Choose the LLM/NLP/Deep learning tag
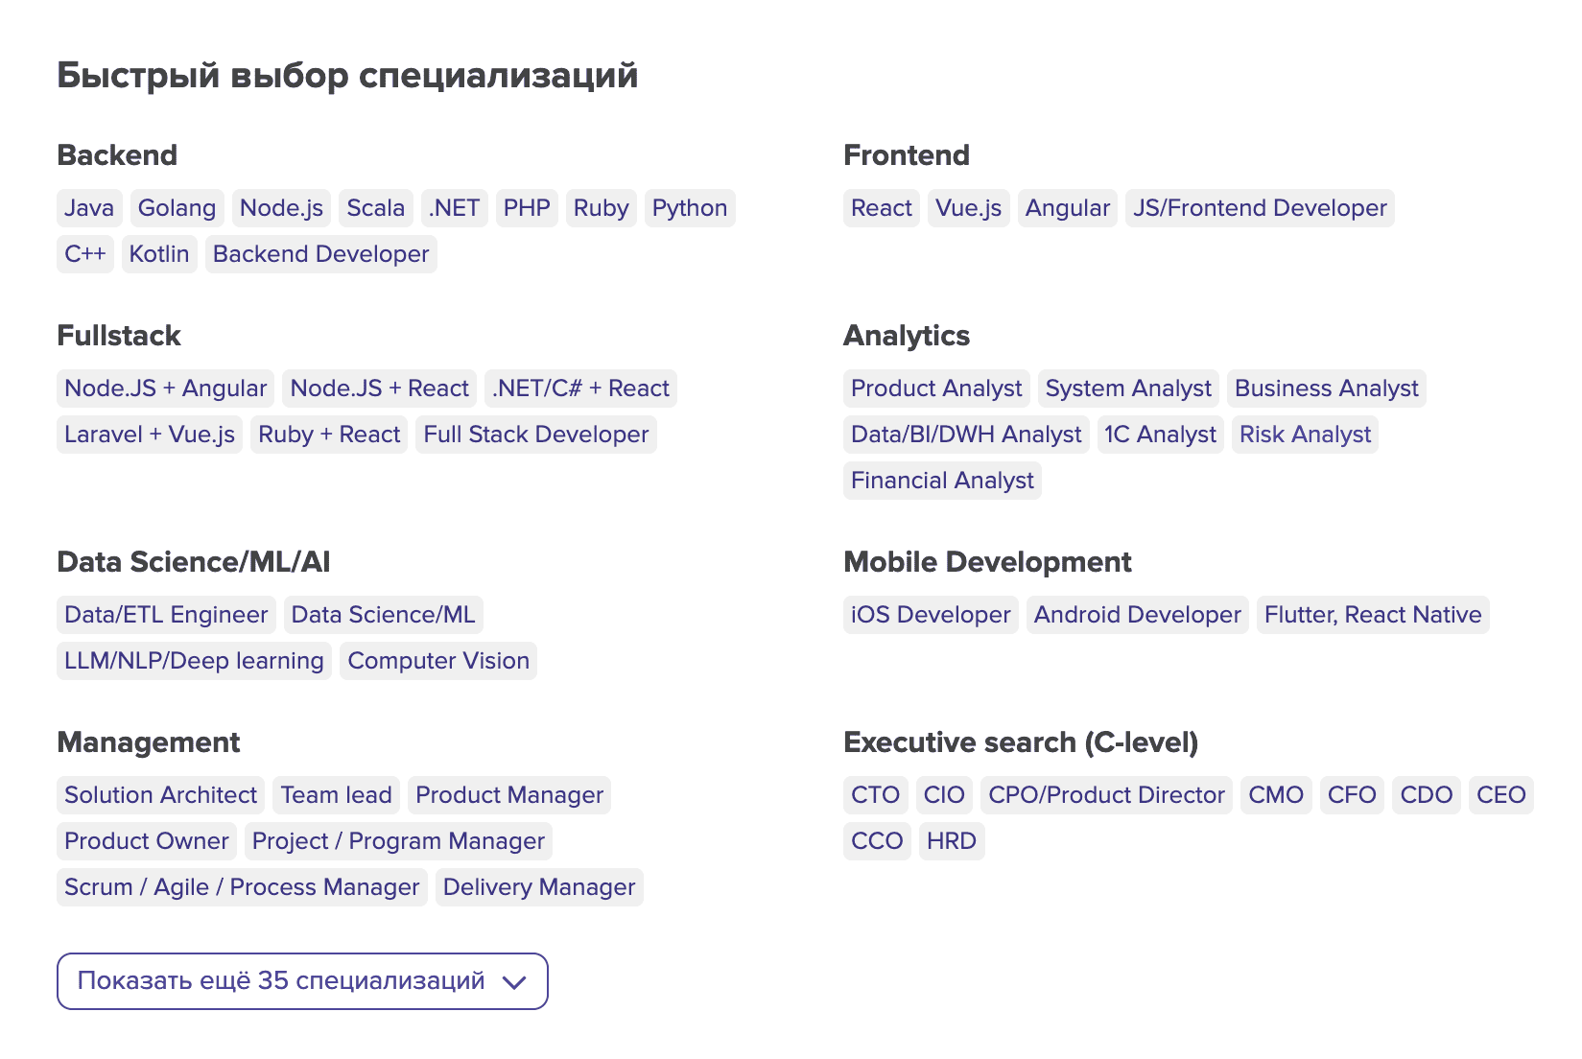This screenshot has width=1582, height=1059. pyautogui.click(x=194, y=661)
